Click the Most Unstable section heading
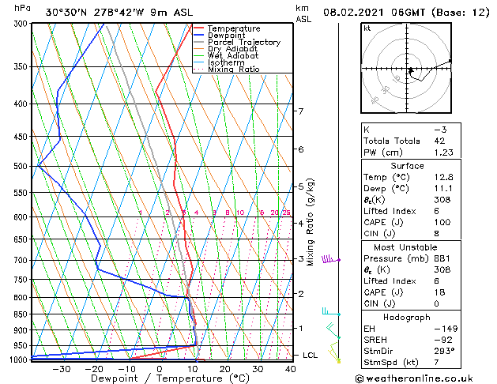The width and height of the screenshot is (497, 384). pyautogui.click(x=405, y=247)
